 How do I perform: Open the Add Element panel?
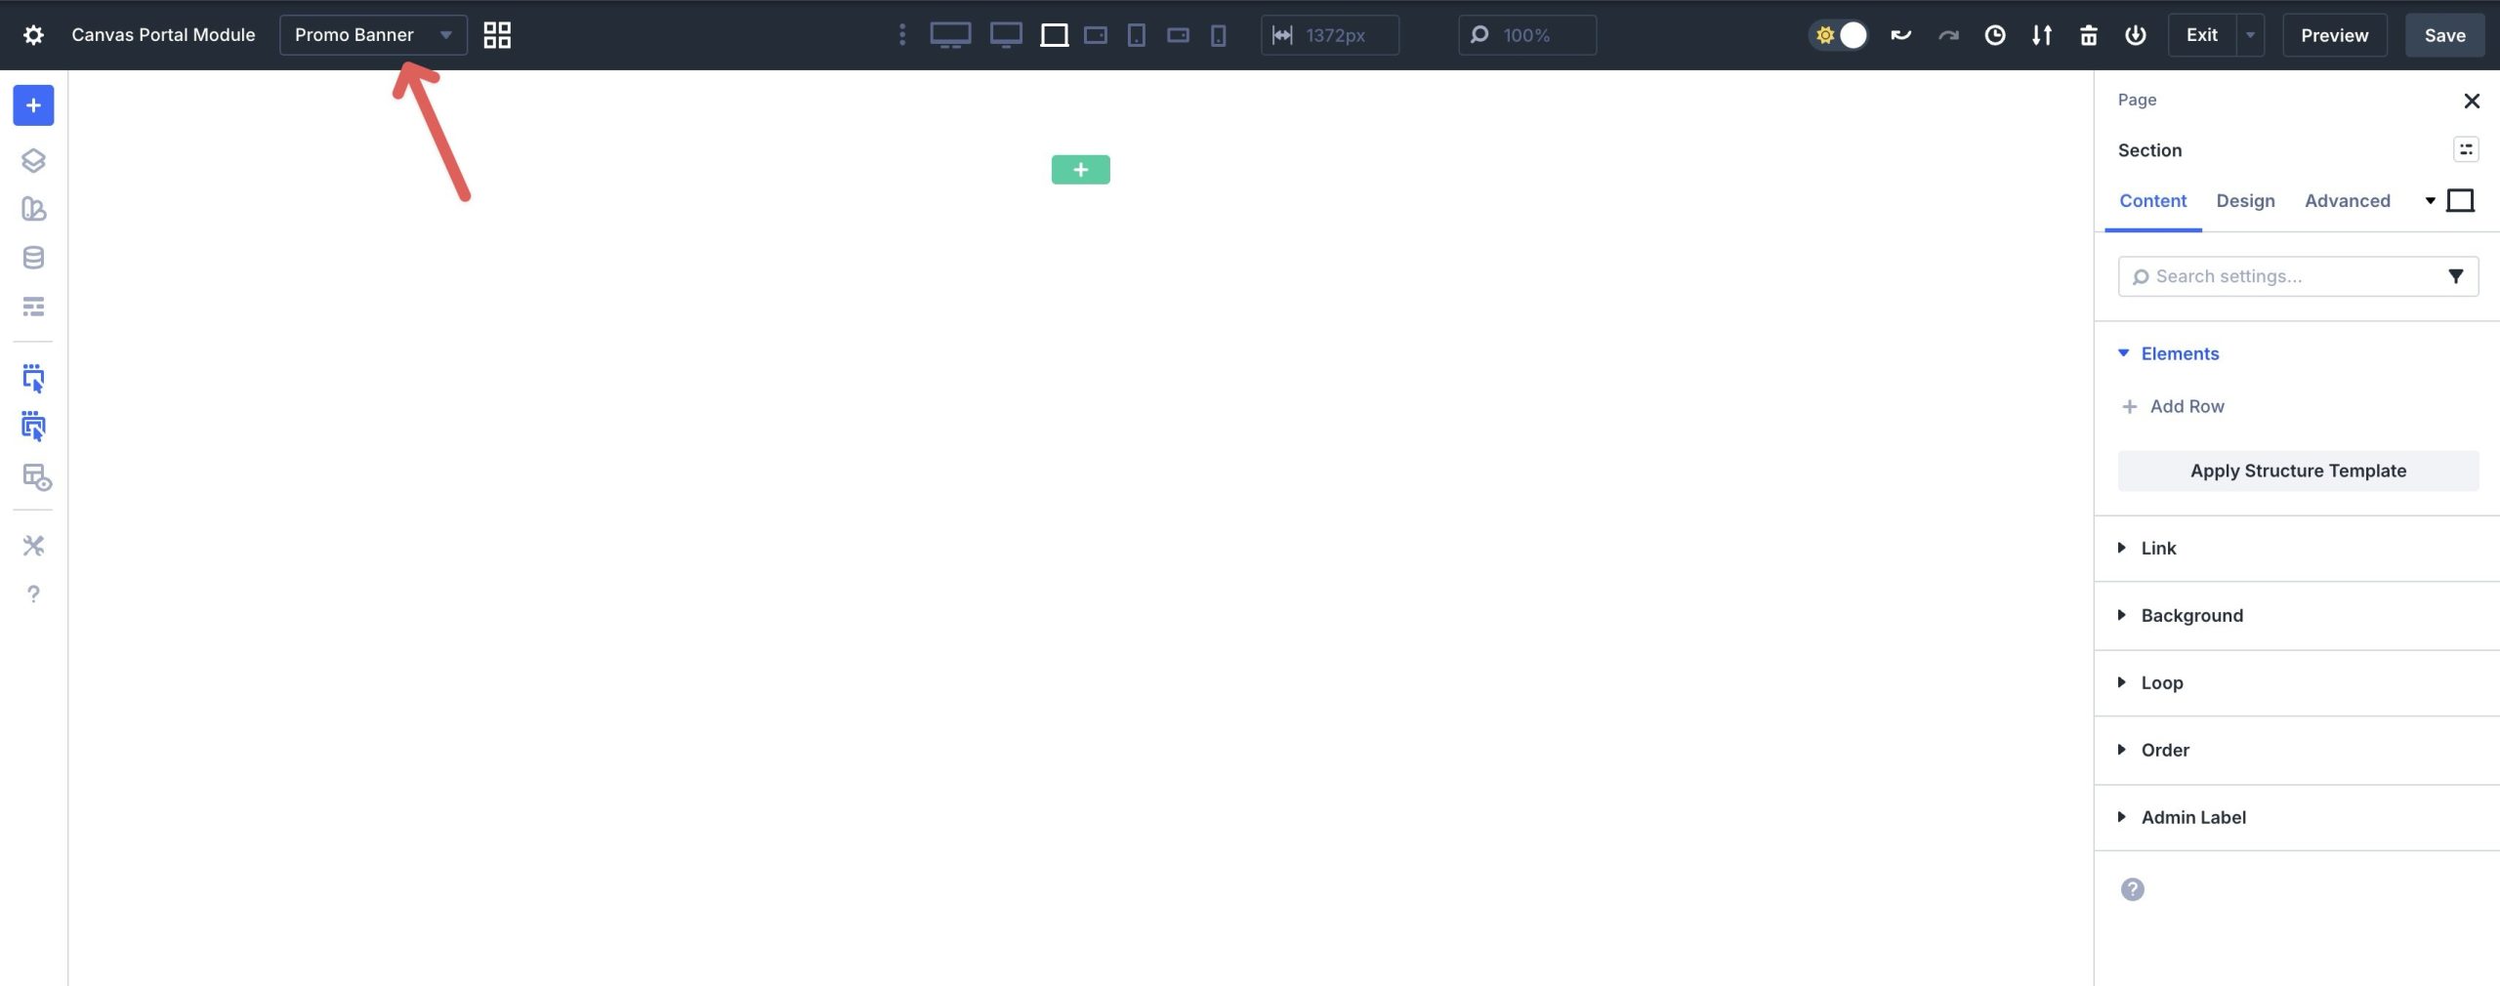(x=33, y=104)
